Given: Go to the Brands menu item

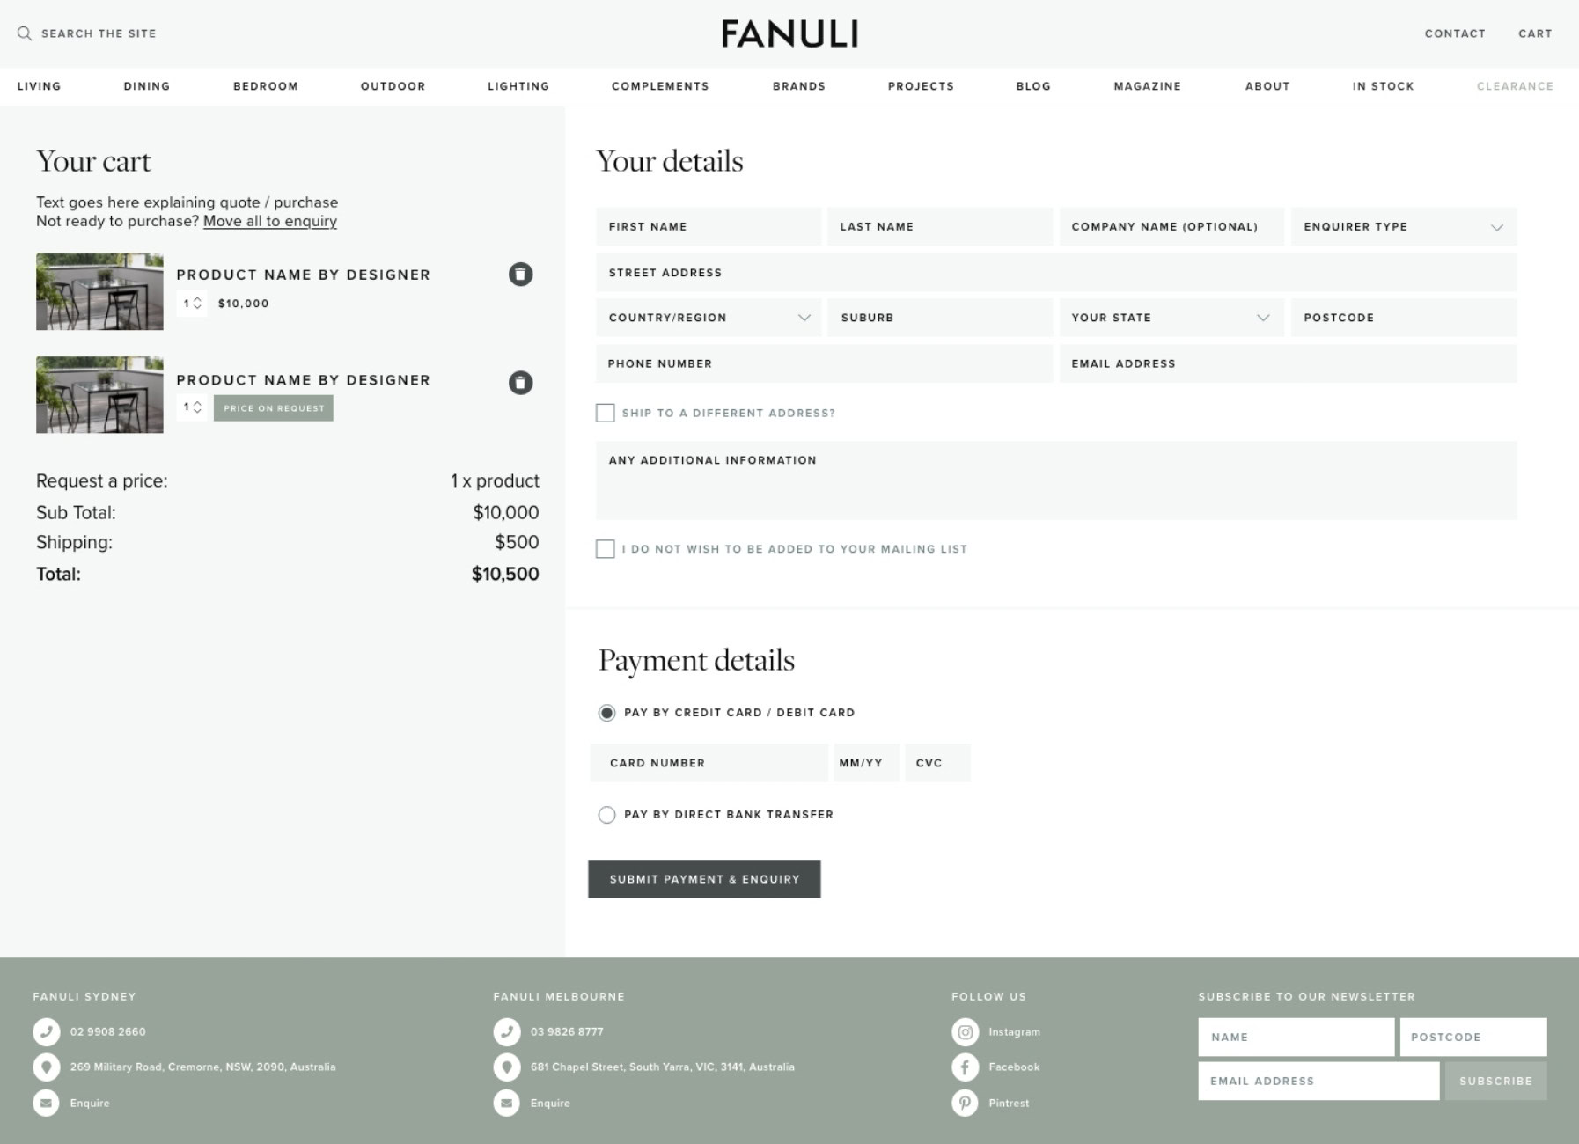Looking at the screenshot, I should tap(799, 86).
